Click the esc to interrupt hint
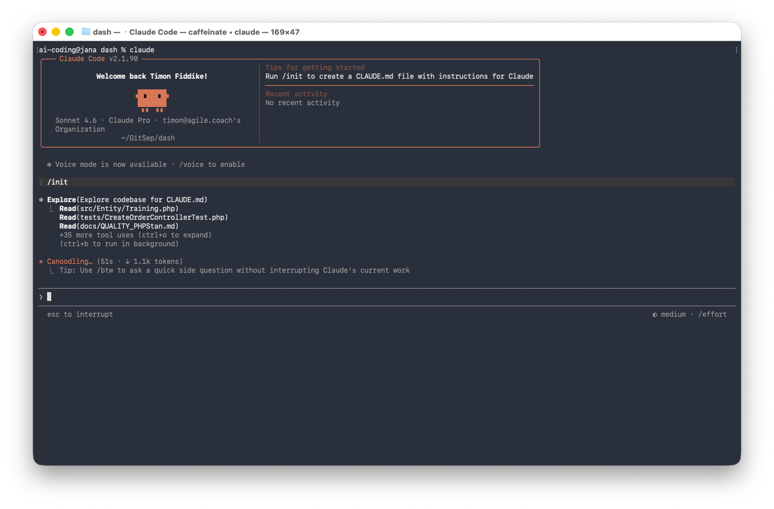Screen dimensions: 774x509 tap(80, 314)
